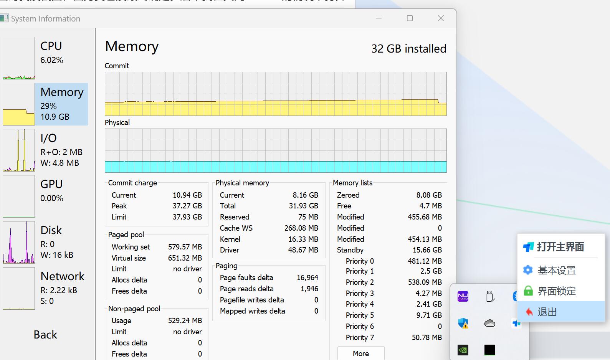Click Cache WS value 268.08 MB

pos(301,228)
